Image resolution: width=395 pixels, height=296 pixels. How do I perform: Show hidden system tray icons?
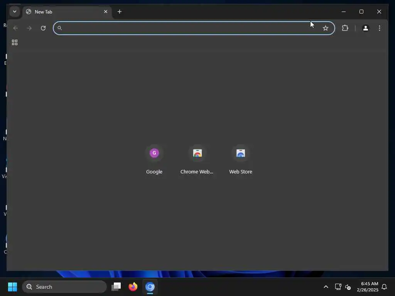326,287
